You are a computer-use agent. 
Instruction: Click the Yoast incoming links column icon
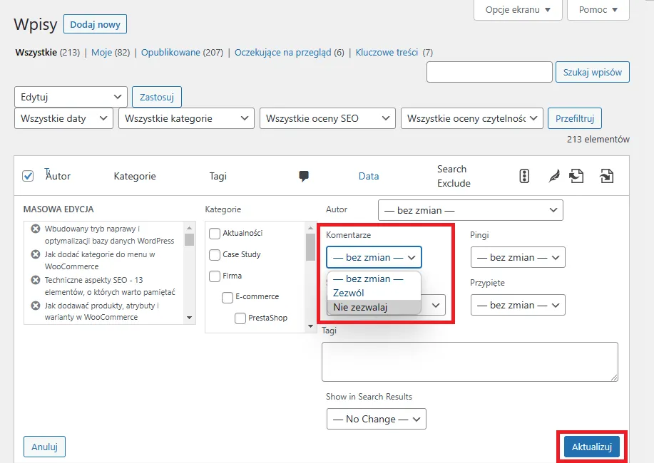[x=607, y=175]
